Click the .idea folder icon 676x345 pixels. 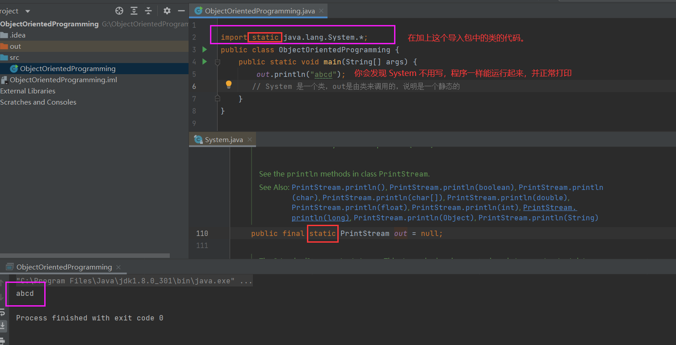pos(4,35)
